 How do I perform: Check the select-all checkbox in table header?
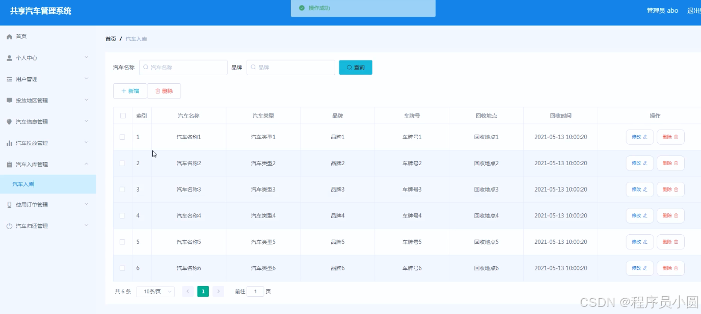coord(122,115)
